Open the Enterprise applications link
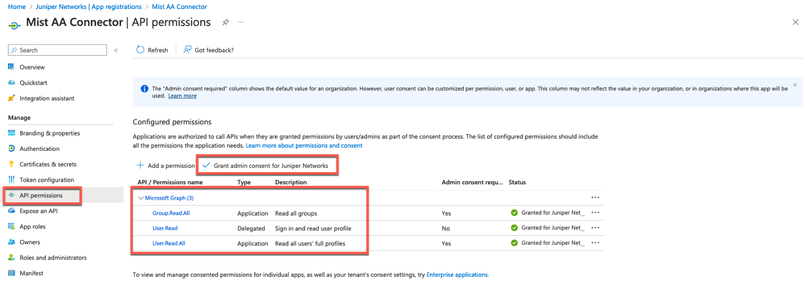This screenshot has width=805, height=290. coord(457,275)
